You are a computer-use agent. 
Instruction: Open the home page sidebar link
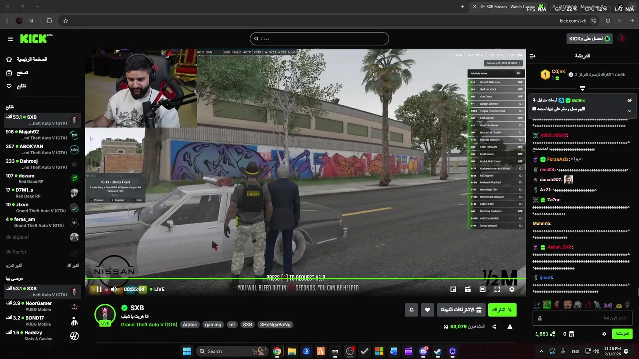(27, 59)
